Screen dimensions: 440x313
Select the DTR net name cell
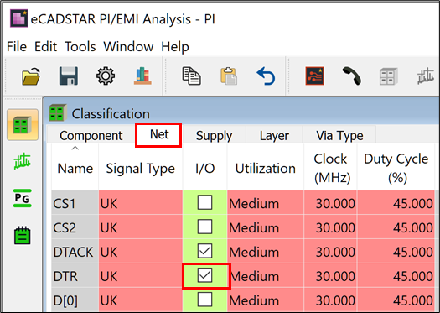(75, 275)
